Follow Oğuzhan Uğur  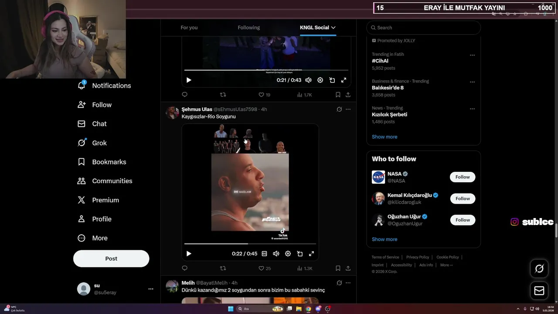tap(463, 220)
